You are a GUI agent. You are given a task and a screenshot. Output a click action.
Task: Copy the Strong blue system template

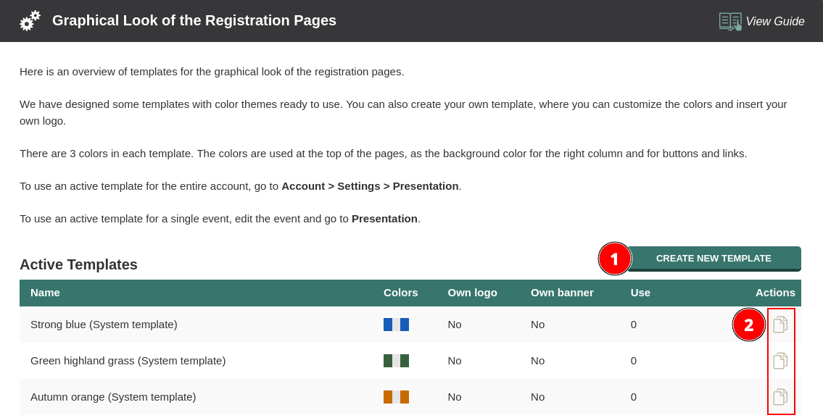click(x=780, y=325)
